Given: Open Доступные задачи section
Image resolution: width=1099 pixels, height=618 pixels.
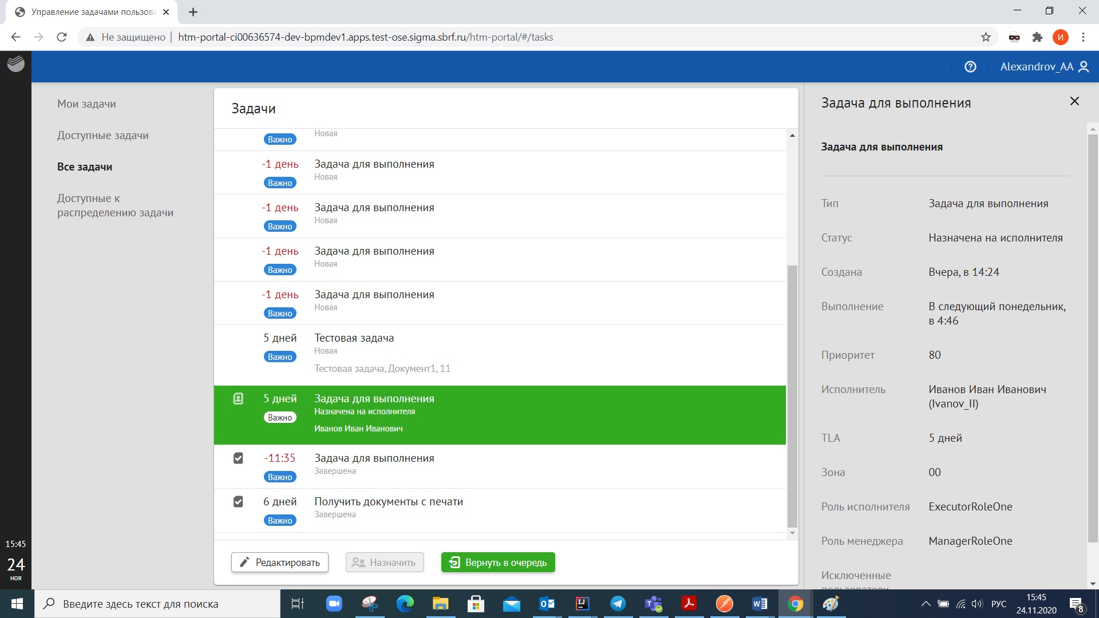Looking at the screenshot, I should [102, 135].
